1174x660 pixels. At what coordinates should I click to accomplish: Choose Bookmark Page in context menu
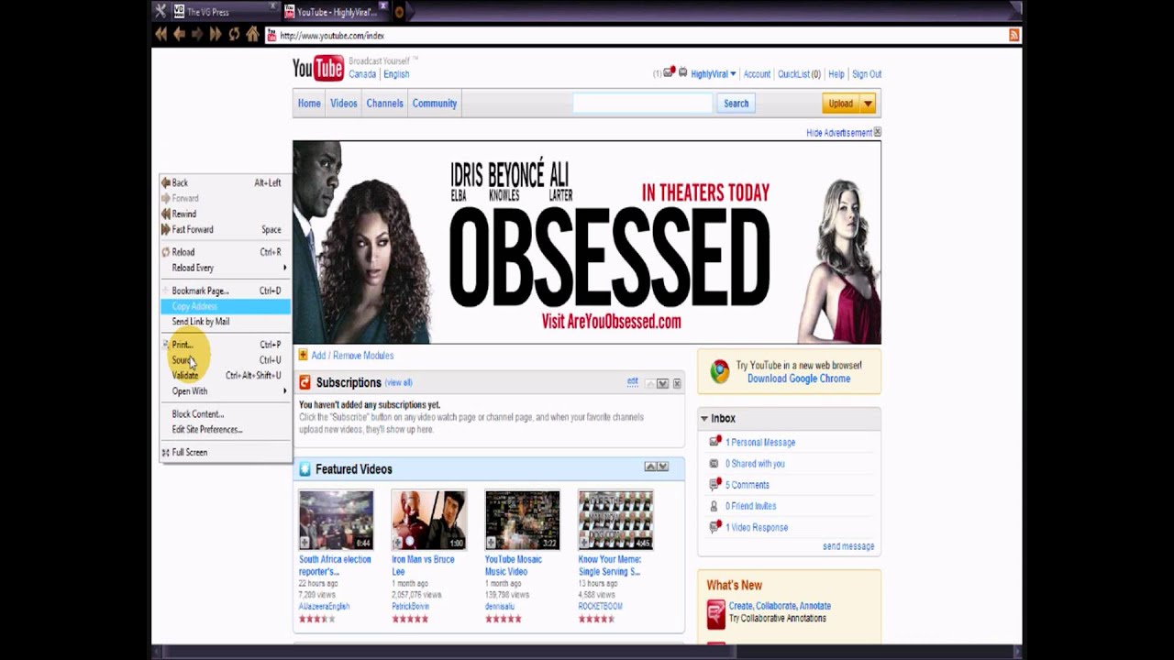225,291
